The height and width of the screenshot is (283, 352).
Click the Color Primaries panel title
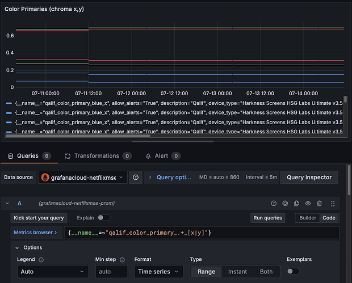coord(44,9)
